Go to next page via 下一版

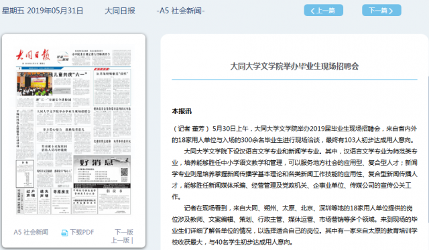coord(124,232)
